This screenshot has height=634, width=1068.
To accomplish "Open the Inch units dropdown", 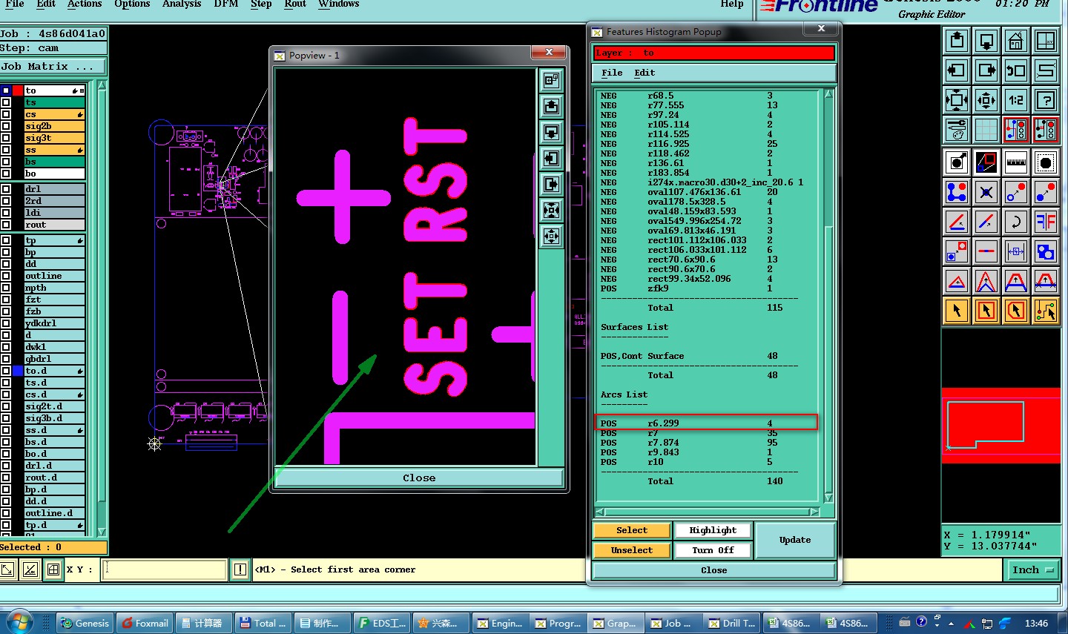I will point(1033,569).
